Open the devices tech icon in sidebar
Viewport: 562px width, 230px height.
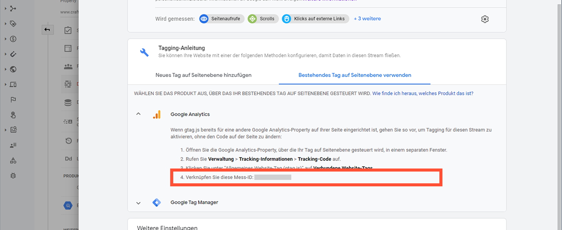click(x=13, y=84)
